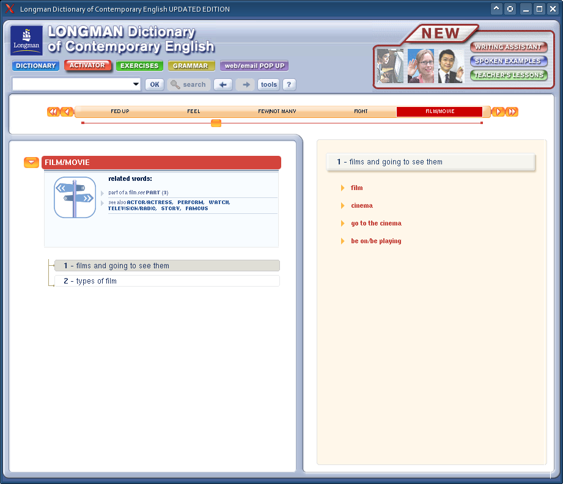Open WRITING ASSISTANT
Image resolution: width=563 pixels, height=484 pixels.
(x=509, y=47)
